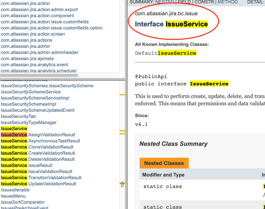Screen dimensions: 265x209
Task: Open com.atlassian.jira.admin.adminheader package
Action: [x=40, y=52]
